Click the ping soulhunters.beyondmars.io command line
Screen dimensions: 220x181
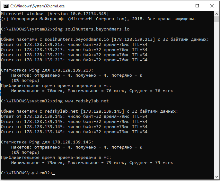coord(65,29)
